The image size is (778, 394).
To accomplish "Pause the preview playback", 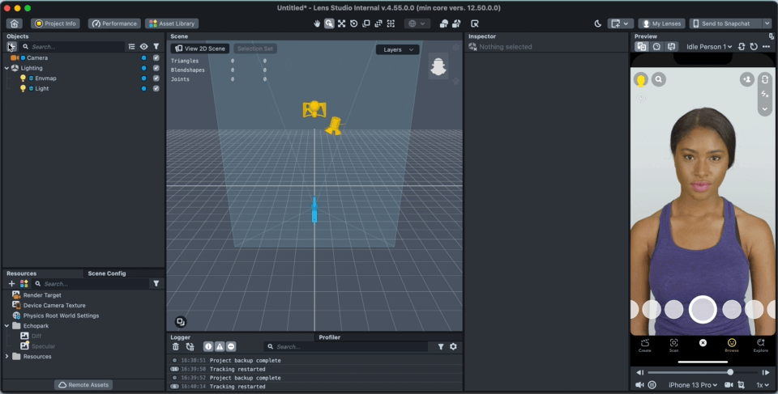I will click(652, 385).
